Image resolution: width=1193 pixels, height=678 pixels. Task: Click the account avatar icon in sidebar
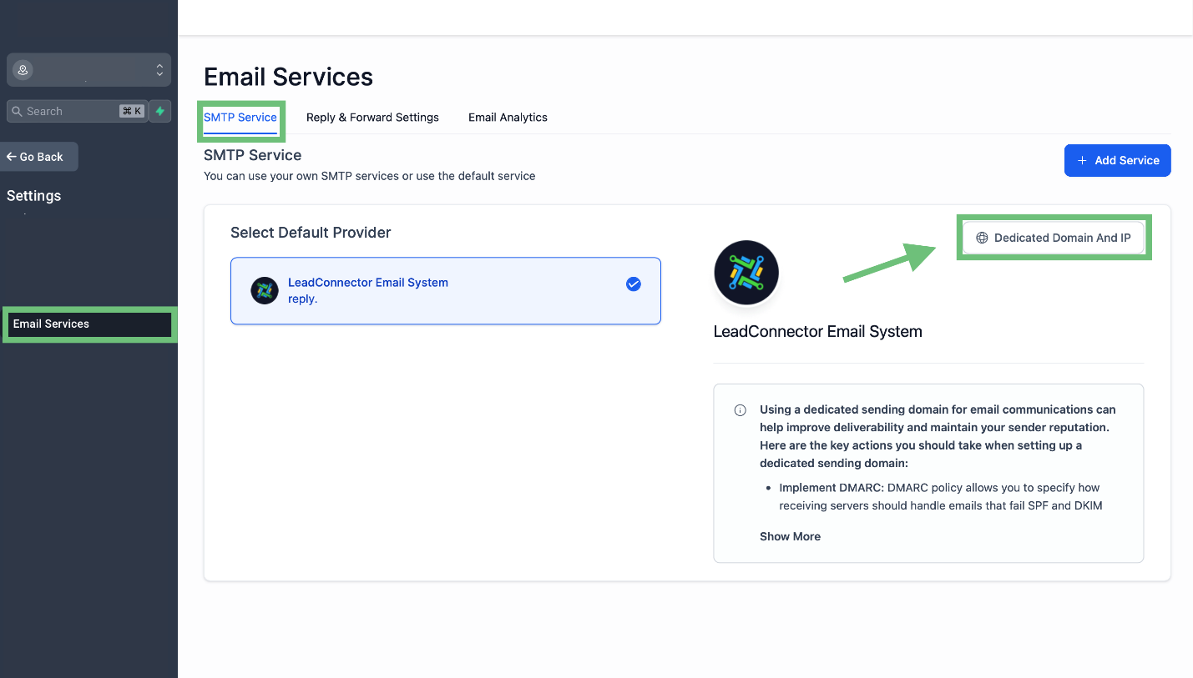tap(23, 70)
